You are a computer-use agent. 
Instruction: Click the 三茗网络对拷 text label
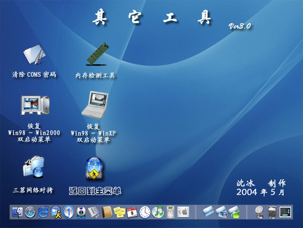33,190
